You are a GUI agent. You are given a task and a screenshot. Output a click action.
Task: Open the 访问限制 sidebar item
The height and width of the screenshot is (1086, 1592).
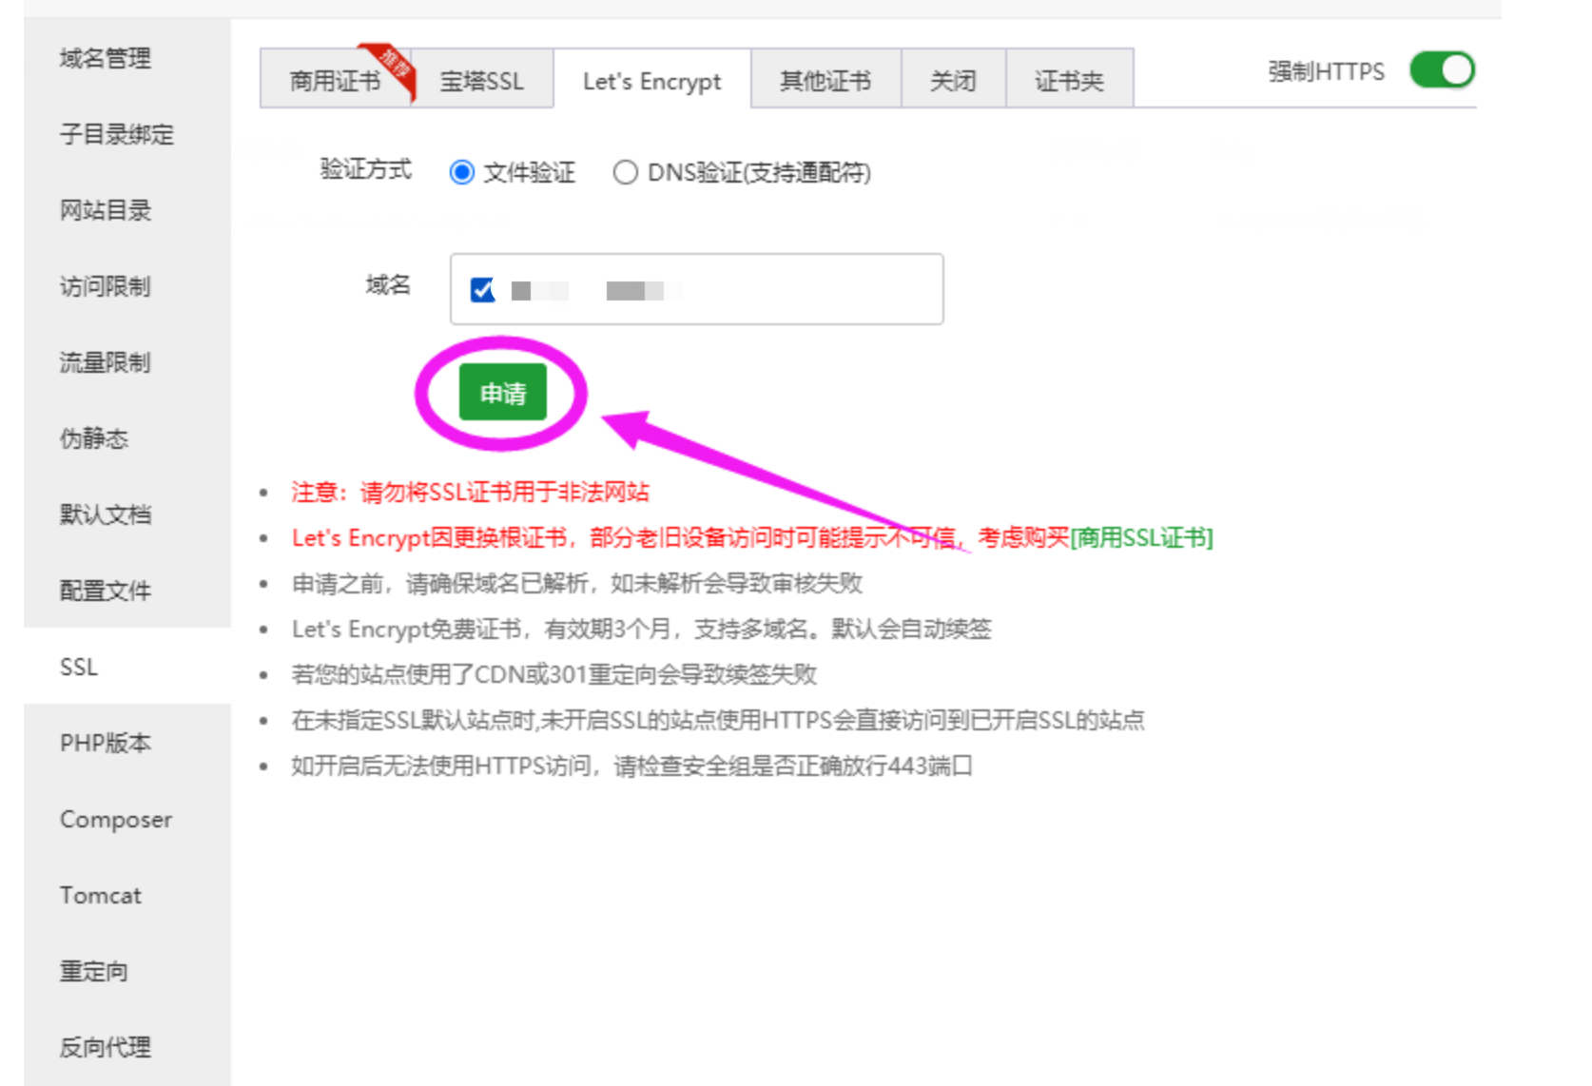coord(126,286)
